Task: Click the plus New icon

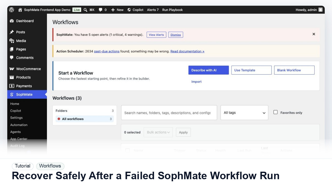Action: tap(113, 10)
